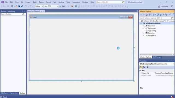Click the Project File property row

pos(157,73)
